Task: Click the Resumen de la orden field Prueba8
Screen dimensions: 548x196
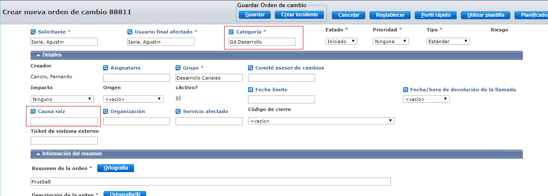Action: pyautogui.click(x=211, y=182)
